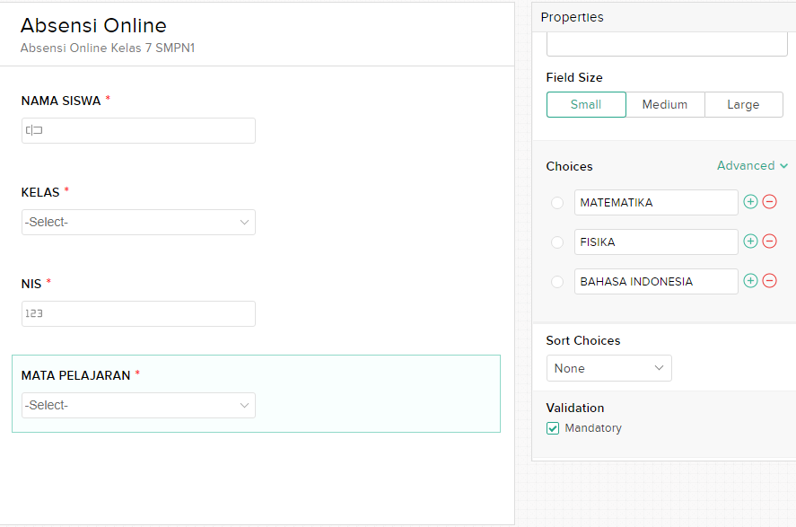Open the MATA PELAJARAN select dropdown
The width and height of the screenshot is (796, 527).
pos(138,405)
